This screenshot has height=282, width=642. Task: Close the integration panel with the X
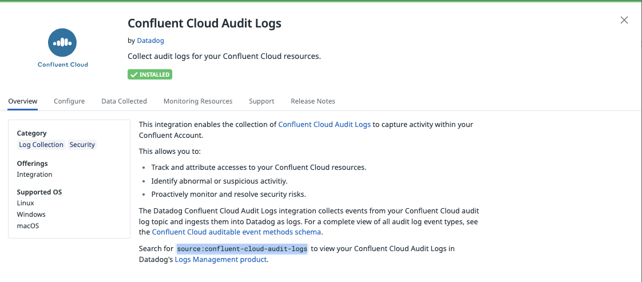pos(624,20)
